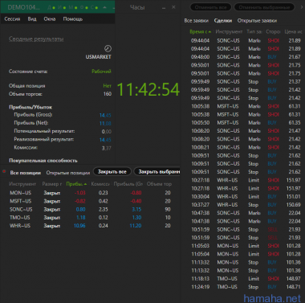The width and height of the screenshot is (305, 303).
Task: Sort positions by green Прибыль column header
Action: (x=76, y=184)
